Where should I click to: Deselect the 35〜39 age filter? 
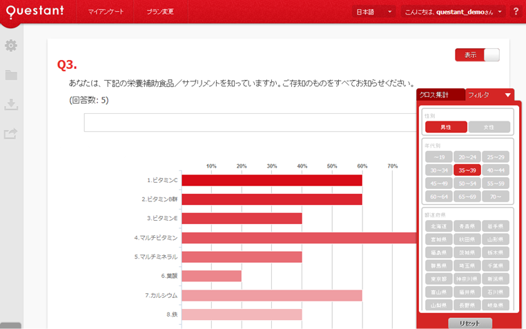pyautogui.click(x=467, y=170)
